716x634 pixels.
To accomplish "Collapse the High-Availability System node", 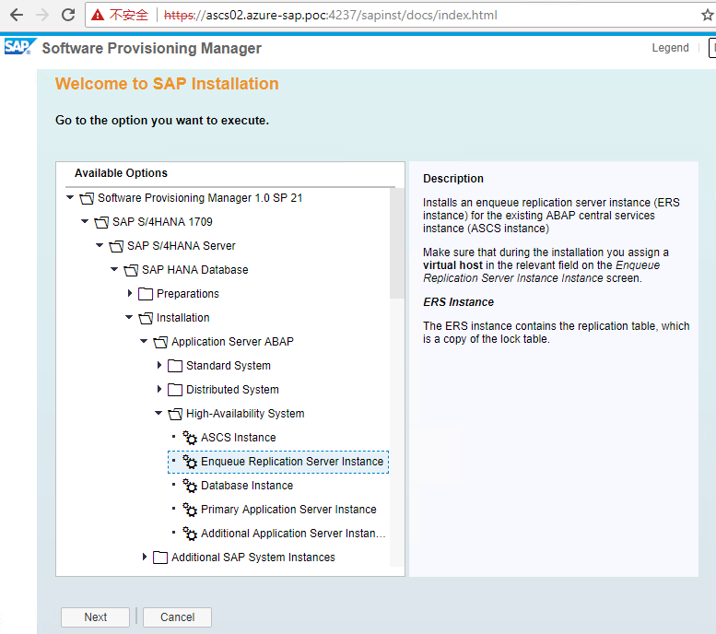I will click(x=158, y=413).
